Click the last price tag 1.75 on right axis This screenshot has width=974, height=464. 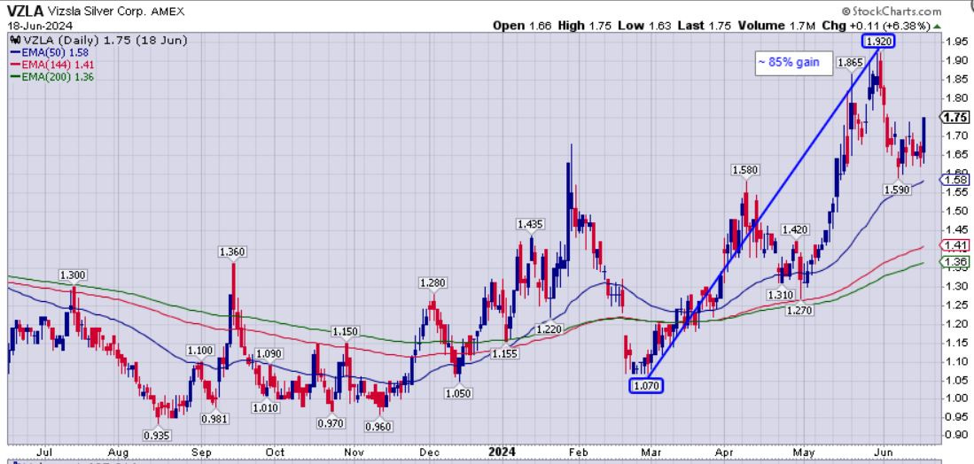[955, 118]
